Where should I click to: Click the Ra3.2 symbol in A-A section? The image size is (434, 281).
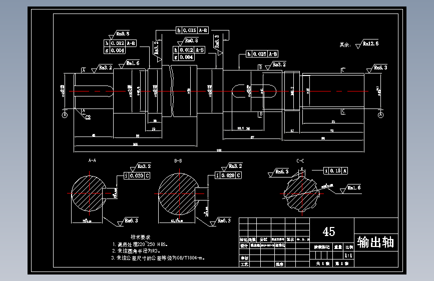[141, 167]
